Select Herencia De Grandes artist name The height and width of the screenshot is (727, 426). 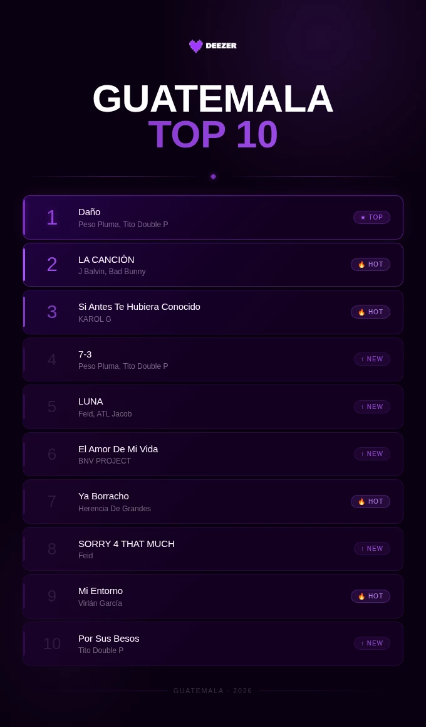(x=115, y=509)
